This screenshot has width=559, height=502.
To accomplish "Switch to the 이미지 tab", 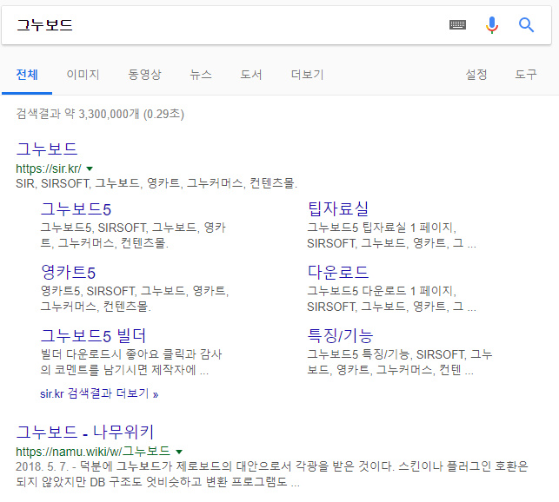I will [x=83, y=75].
